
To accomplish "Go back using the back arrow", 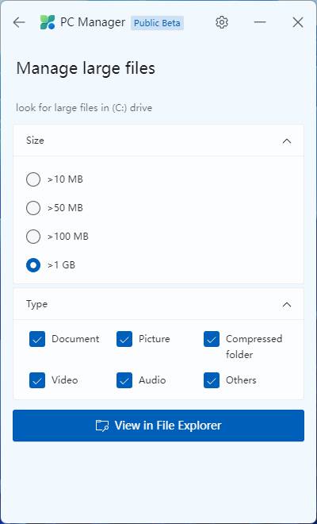I will (19, 22).
